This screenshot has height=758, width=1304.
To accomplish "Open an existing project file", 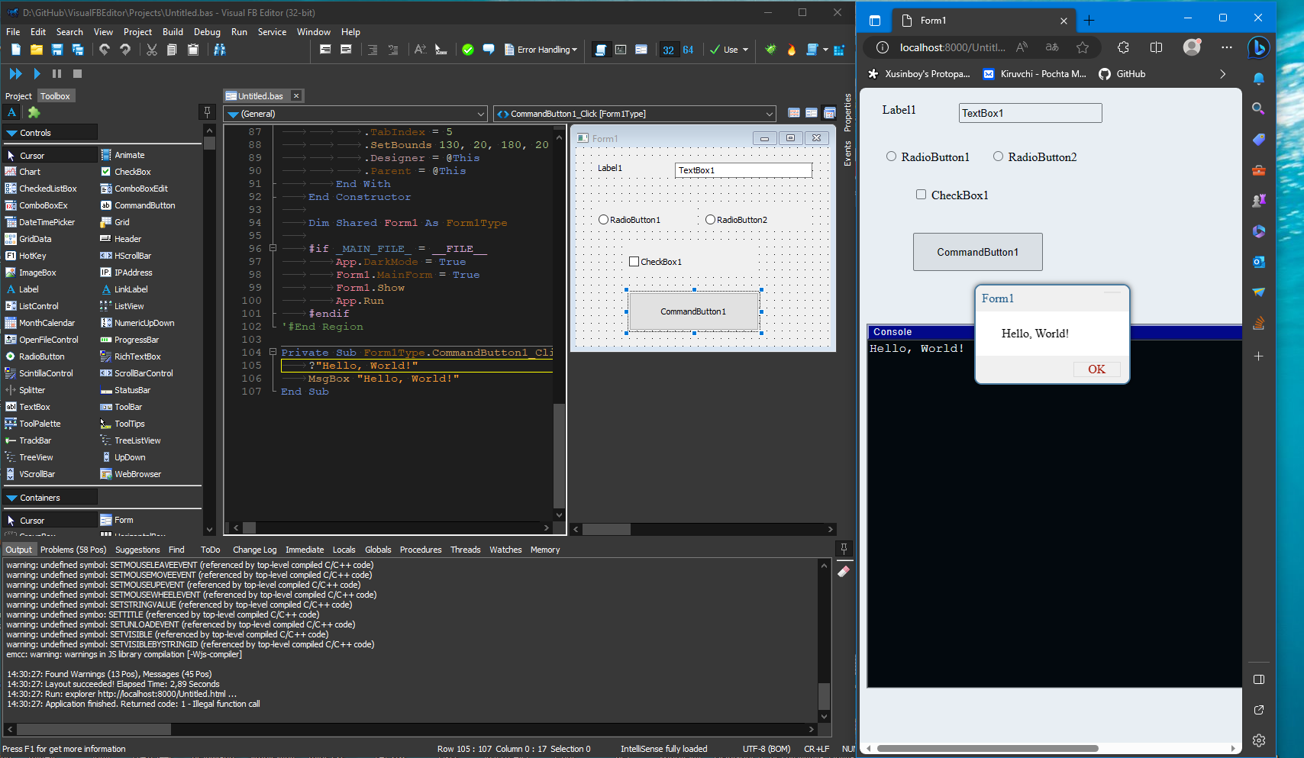I will tap(36, 49).
